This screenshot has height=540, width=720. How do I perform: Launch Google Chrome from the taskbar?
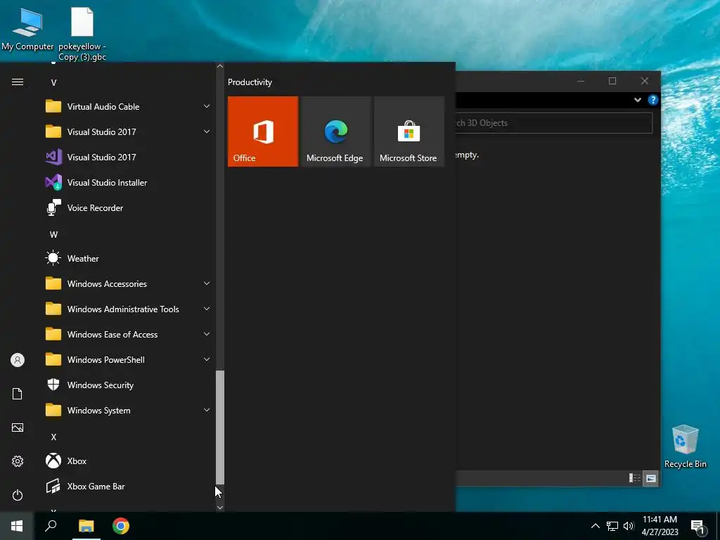click(x=121, y=526)
